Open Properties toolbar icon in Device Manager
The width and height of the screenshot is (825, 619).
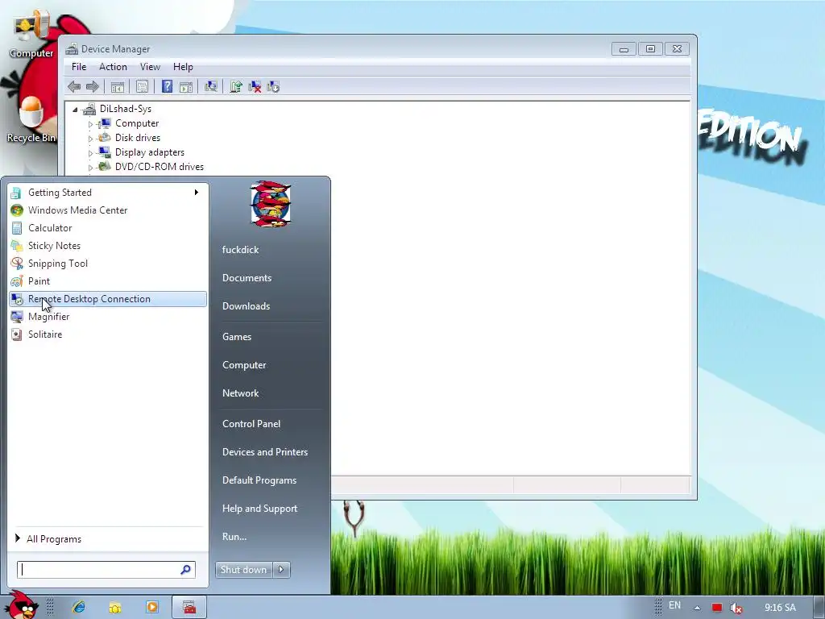[142, 87]
